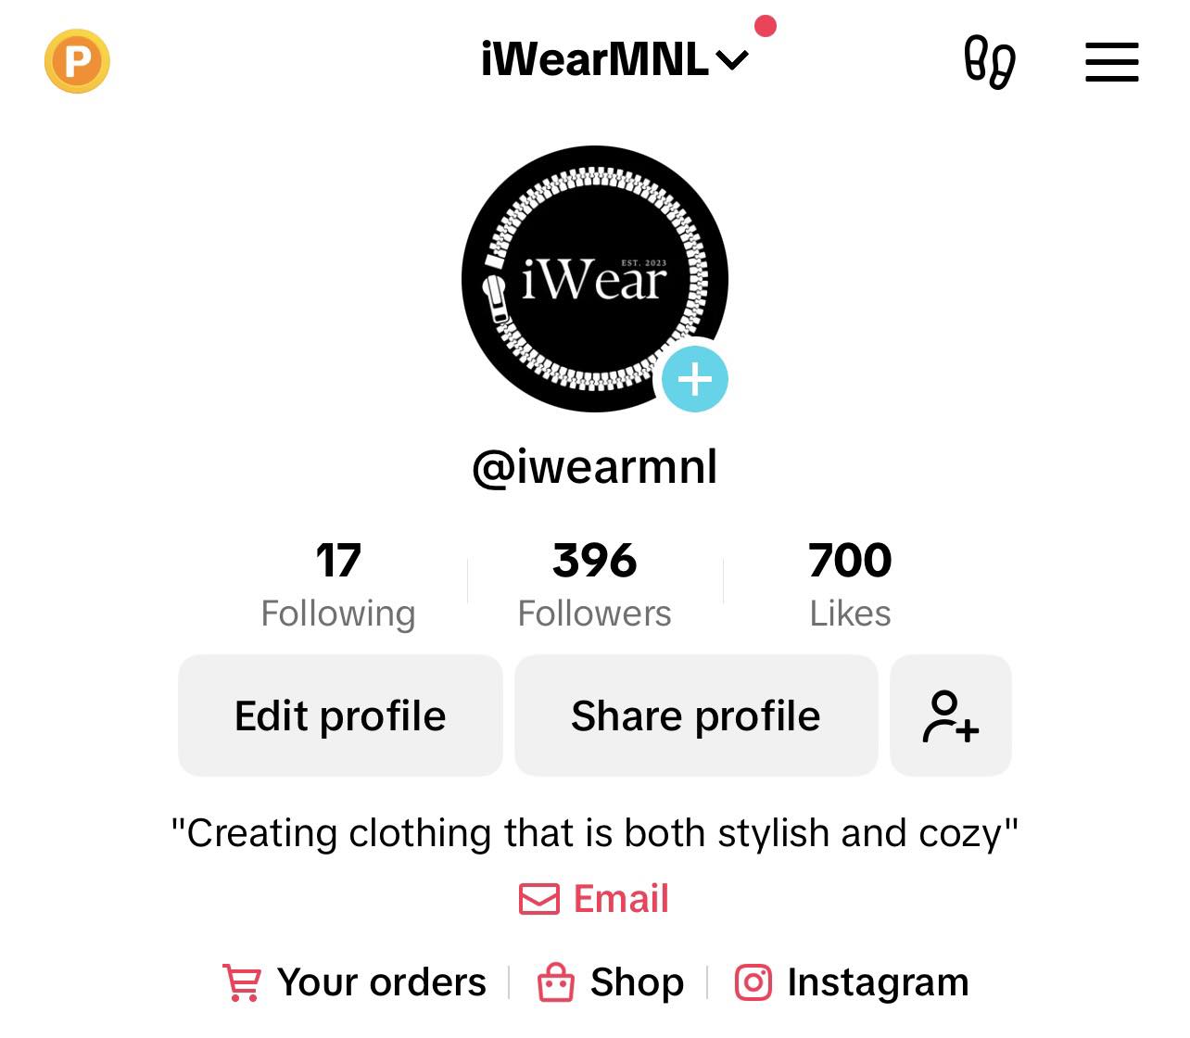Click the Instagram camera icon

[x=753, y=982]
